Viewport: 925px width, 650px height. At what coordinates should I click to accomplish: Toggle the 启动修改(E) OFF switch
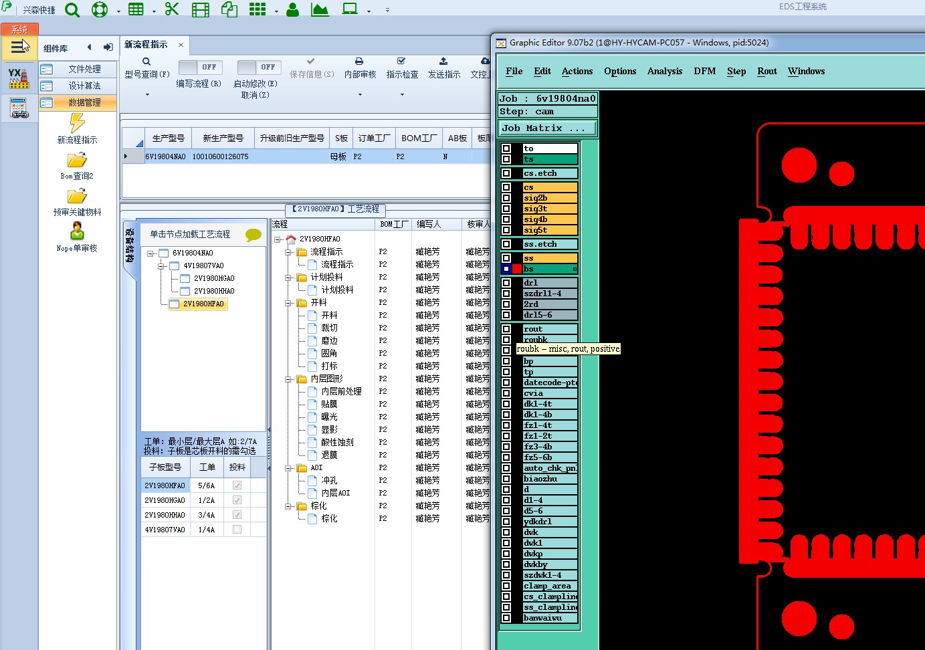(260, 67)
